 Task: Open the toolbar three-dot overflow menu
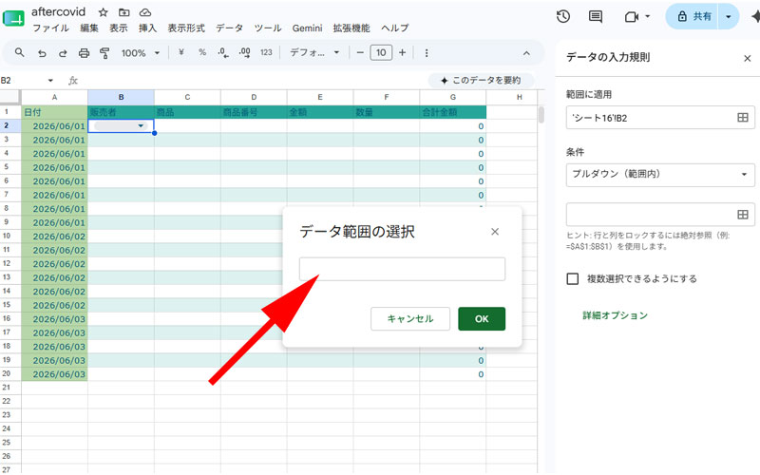[427, 53]
